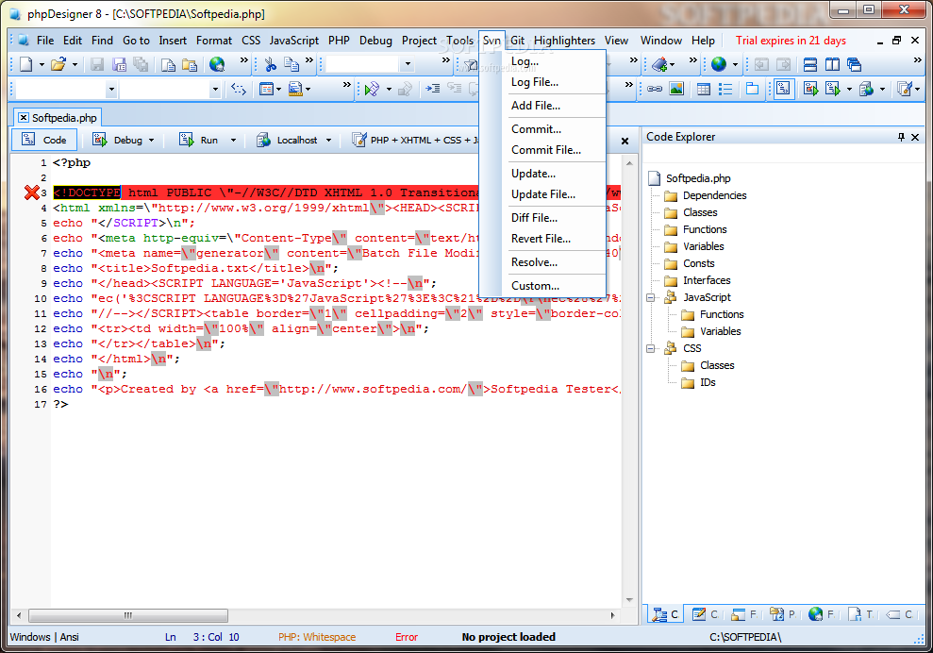Click the run script toolbar icon
The height and width of the screenshot is (653, 933).
point(832,90)
